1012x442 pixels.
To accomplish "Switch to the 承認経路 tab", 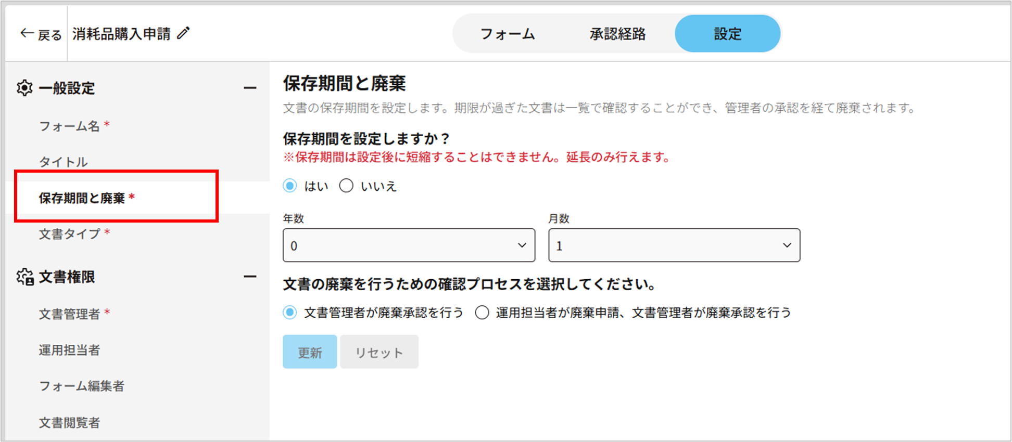I will [x=617, y=34].
